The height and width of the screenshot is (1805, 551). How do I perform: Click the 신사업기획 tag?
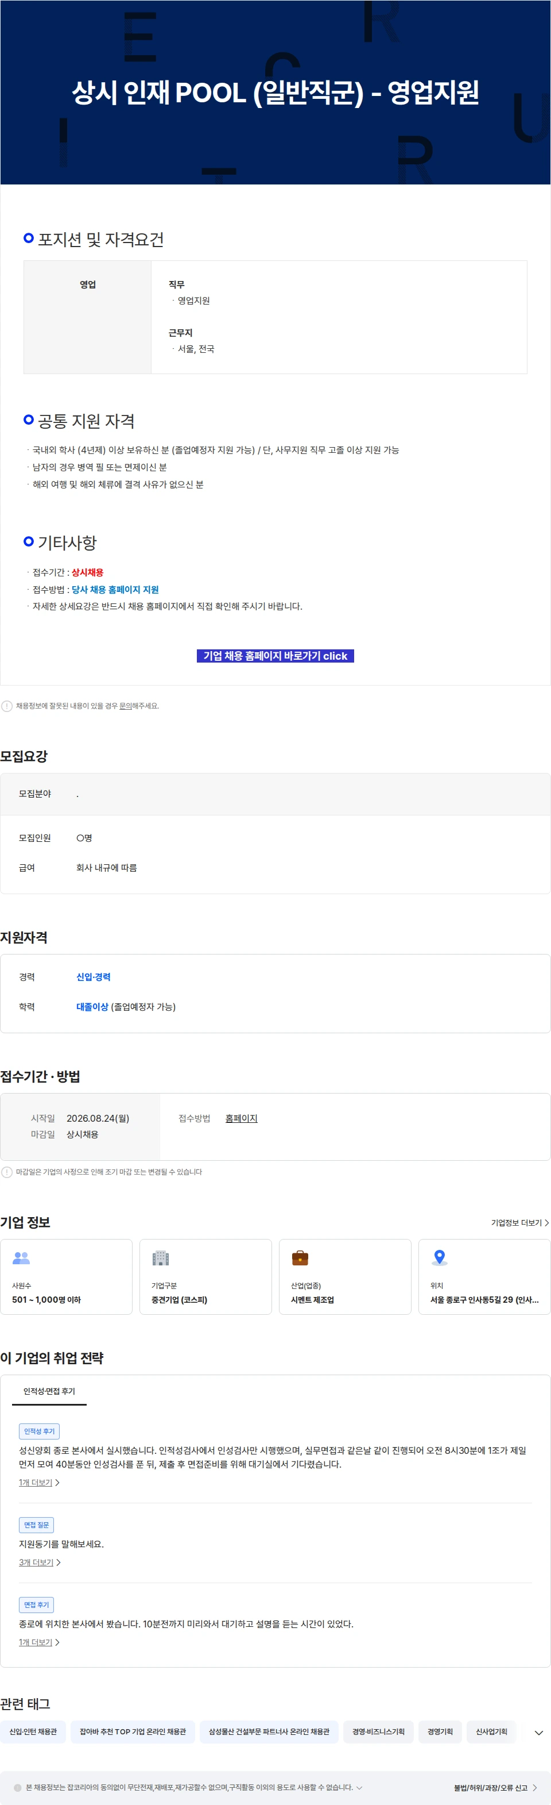pos(491,1731)
